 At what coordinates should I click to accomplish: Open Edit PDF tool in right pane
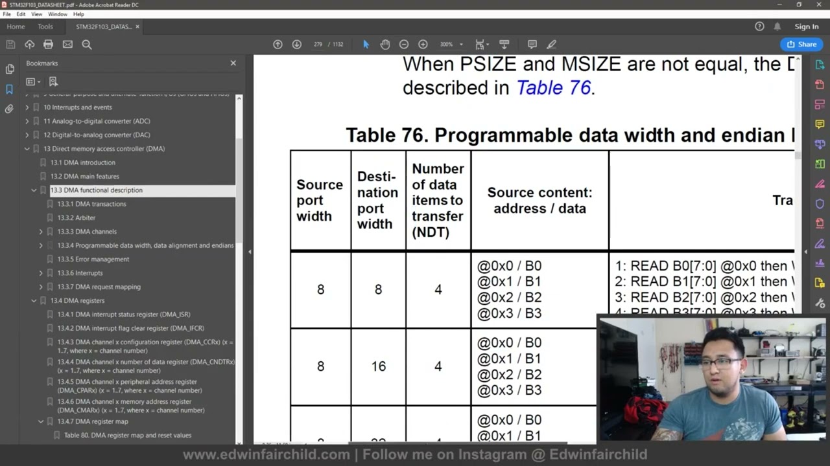tap(820, 104)
